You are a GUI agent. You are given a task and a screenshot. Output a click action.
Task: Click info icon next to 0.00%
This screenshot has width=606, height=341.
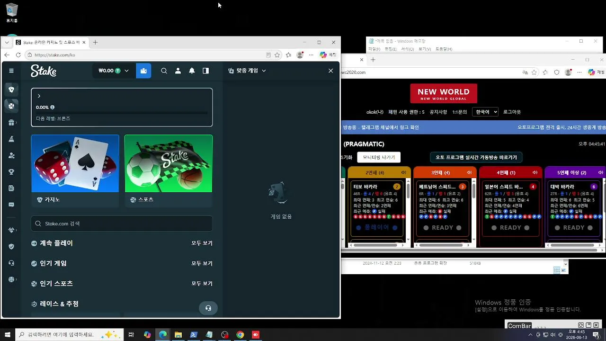[x=52, y=107]
